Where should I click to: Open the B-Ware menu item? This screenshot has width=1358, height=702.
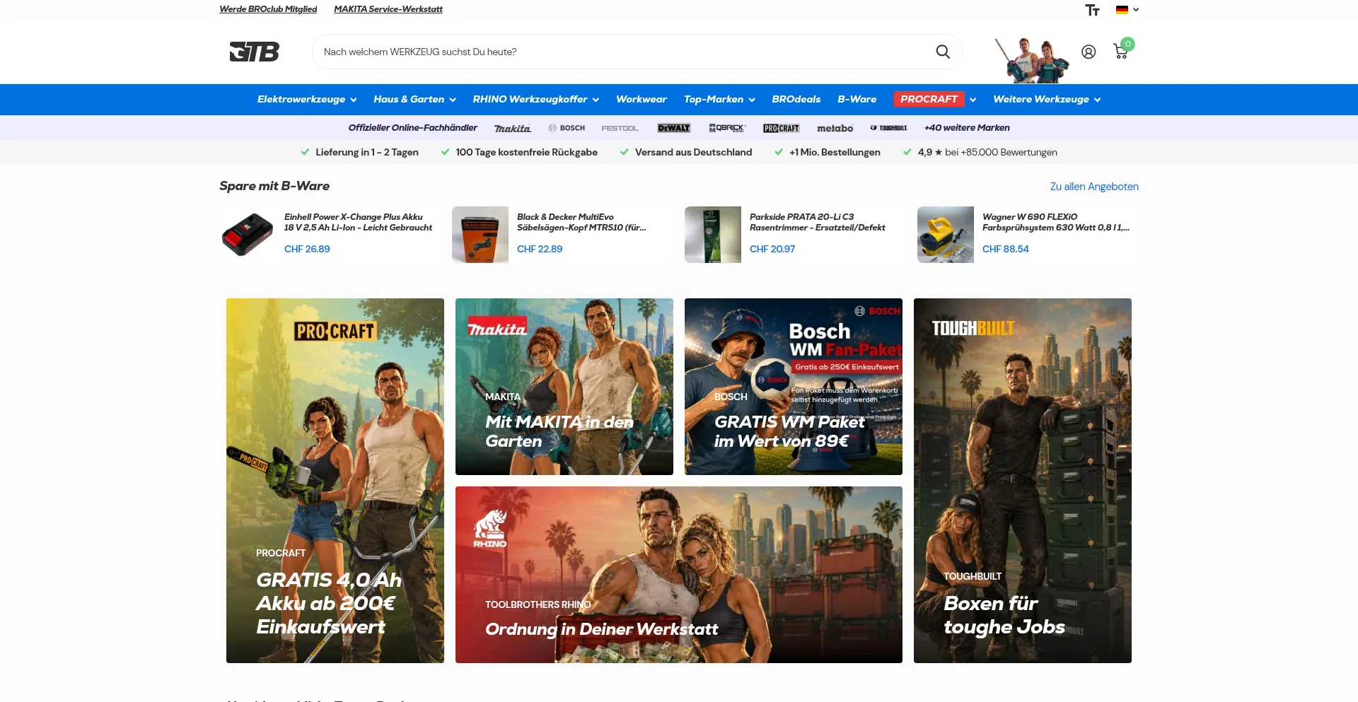(857, 99)
